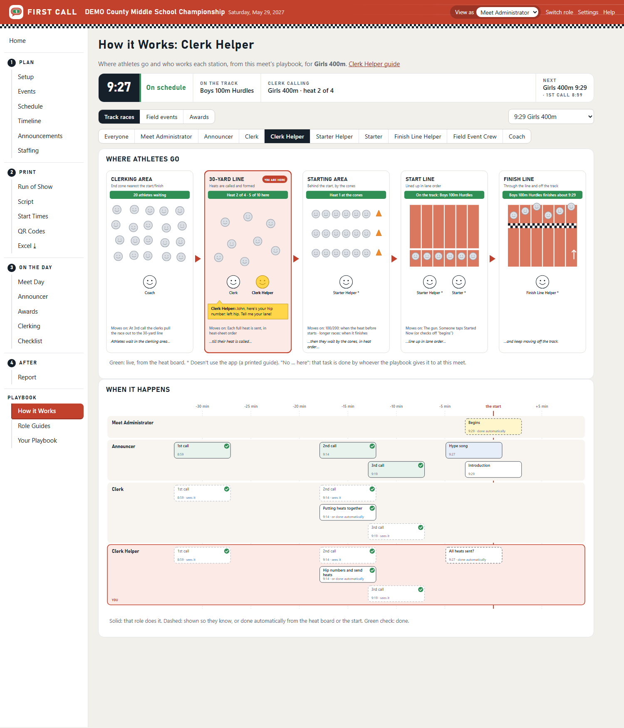Image resolution: width=624 pixels, height=728 pixels.
Task: Switch to the Field events tab
Action: coord(162,117)
